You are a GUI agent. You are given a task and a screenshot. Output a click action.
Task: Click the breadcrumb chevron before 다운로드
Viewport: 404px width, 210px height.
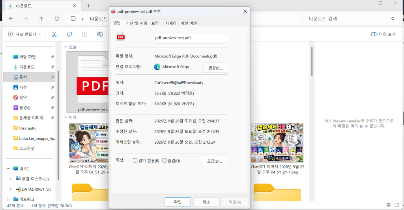pyautogui.click(x=83, y=19)
